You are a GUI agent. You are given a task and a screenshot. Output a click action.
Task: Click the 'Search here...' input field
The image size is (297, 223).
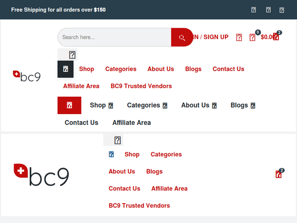pos(115,37)
